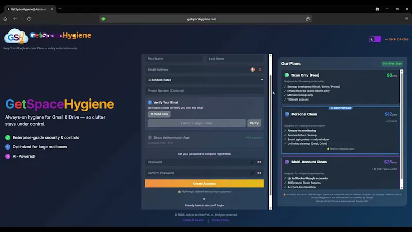412x232 pixels.
Task: Click Start Free Scan button
Action: tap(392, 64)
